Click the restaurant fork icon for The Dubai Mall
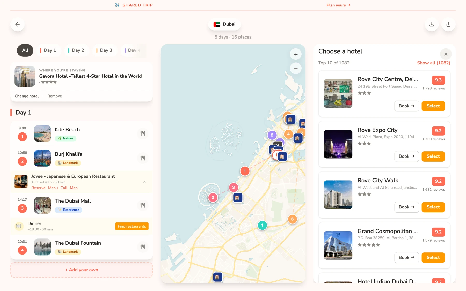The width and height of the screenshot is (466, 291). click(x=143, y=205)
